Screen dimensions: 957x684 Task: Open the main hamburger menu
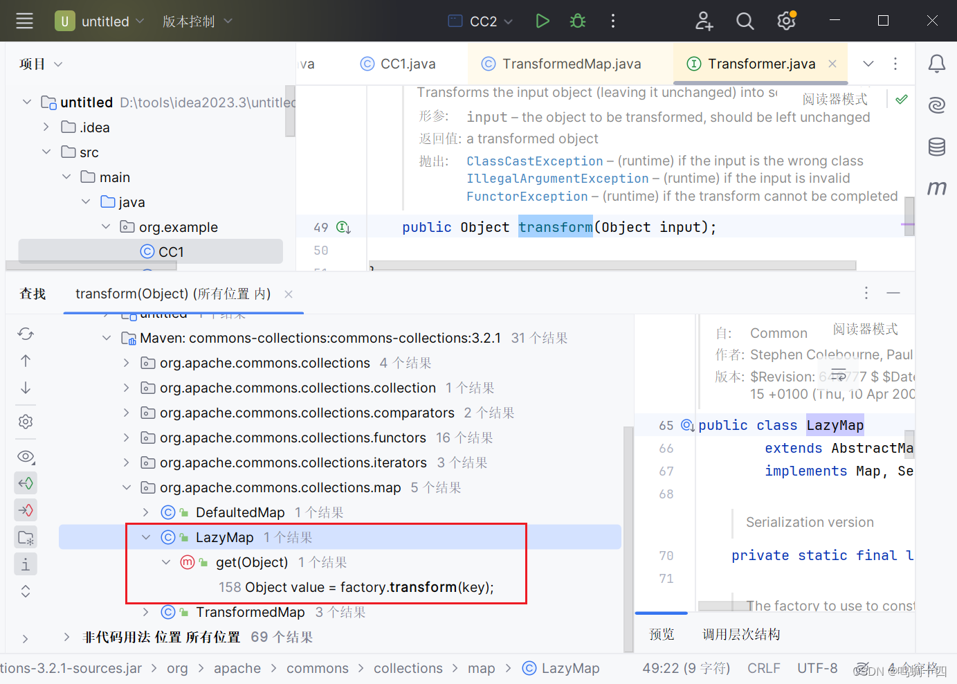(x=24, y=21)
